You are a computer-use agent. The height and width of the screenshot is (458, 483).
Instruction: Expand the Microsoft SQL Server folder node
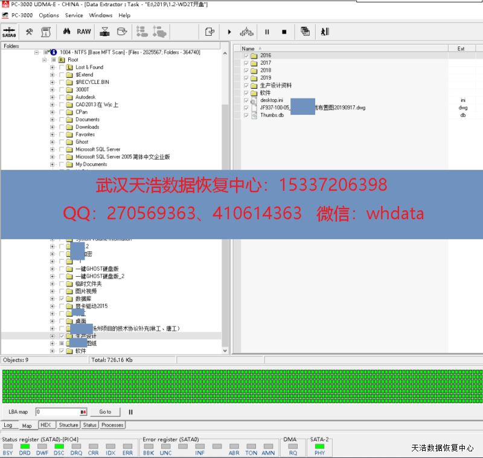point(53,149)
